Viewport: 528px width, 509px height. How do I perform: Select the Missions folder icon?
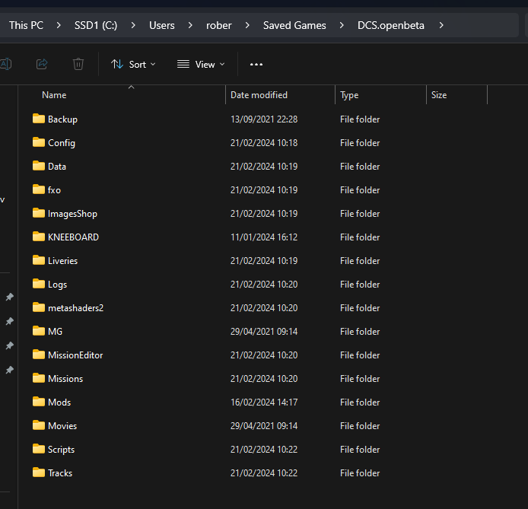coord(38,378)
